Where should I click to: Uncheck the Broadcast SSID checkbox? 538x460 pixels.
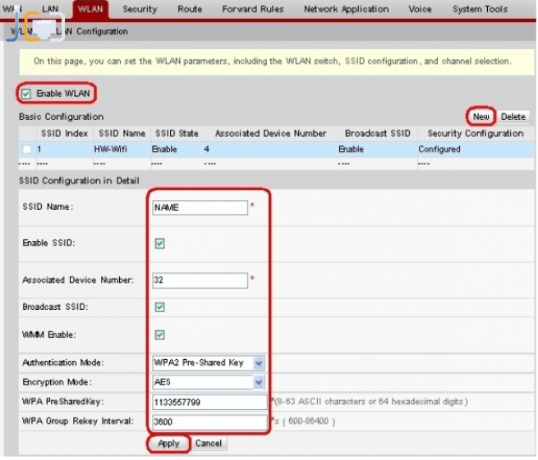tap(160, 307)
